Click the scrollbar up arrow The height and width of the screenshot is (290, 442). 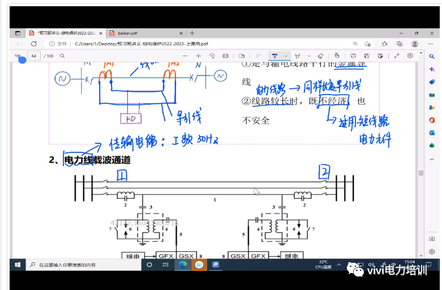pyautogui.click(x=421, y=53)
